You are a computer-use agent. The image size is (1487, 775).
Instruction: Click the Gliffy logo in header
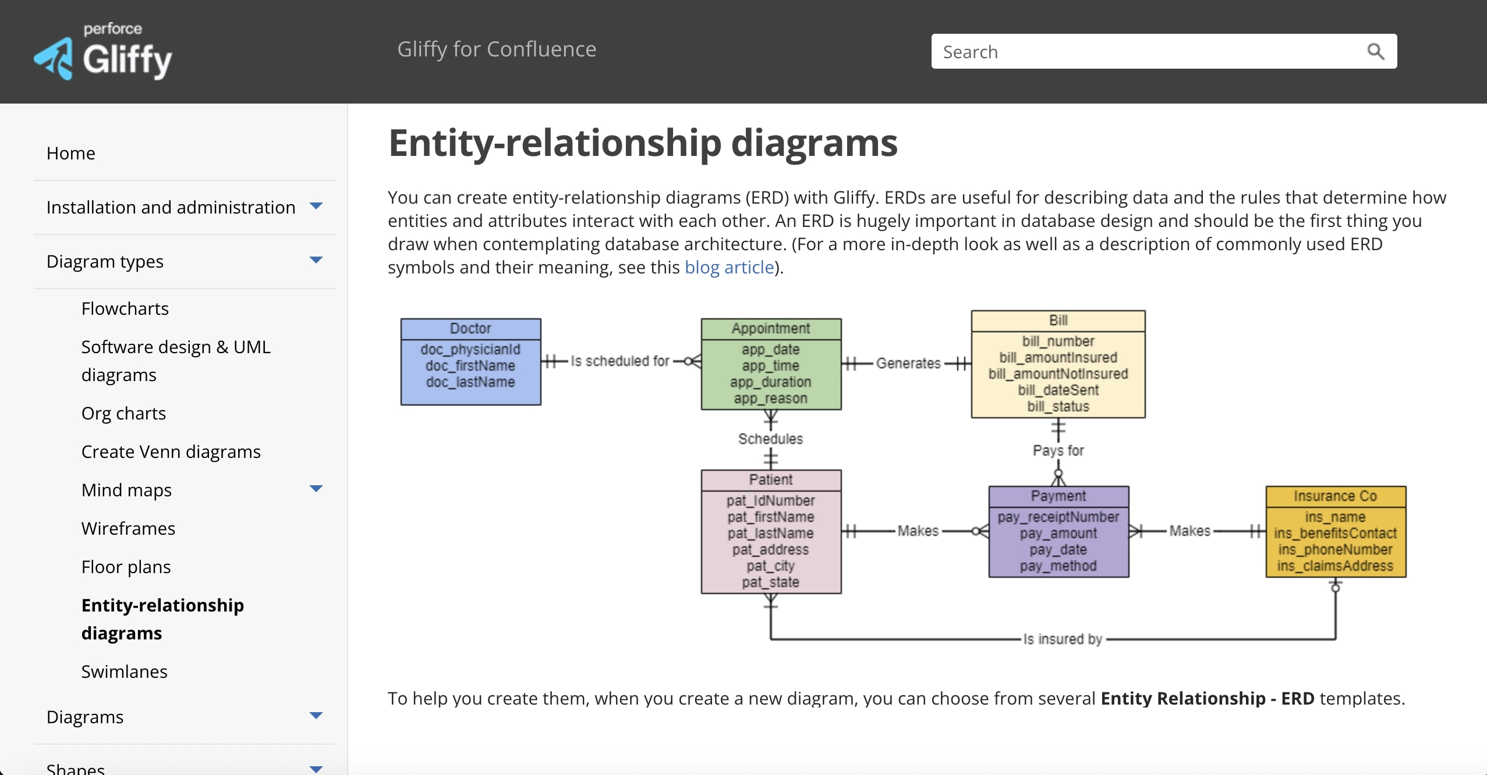point(103,54)
